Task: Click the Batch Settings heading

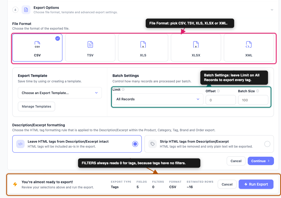Action: (126, 76)
